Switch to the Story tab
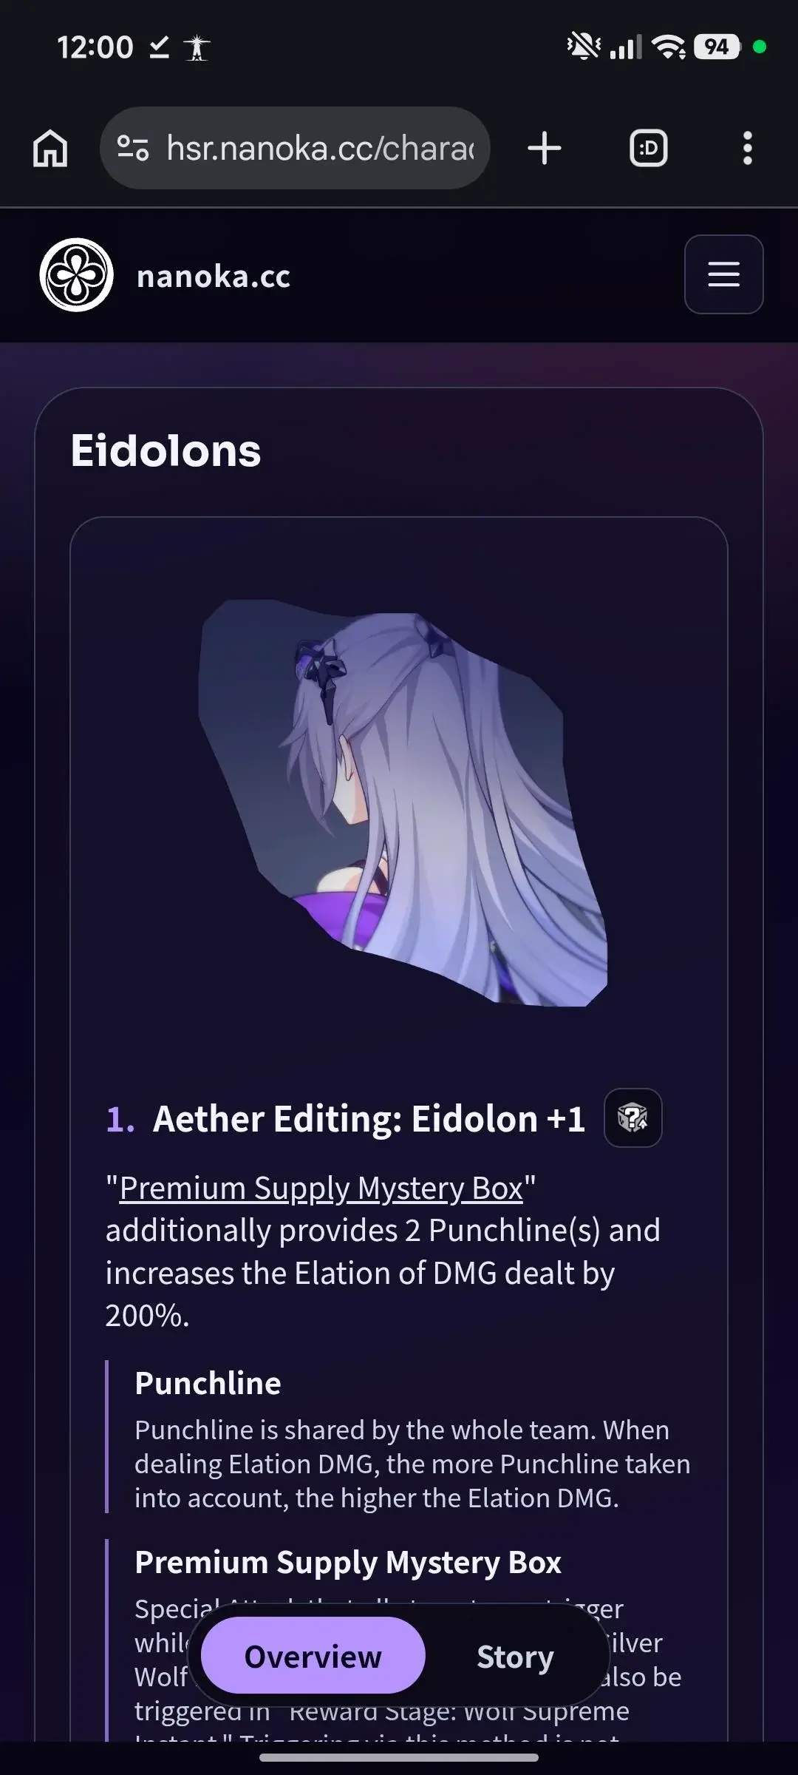 pyautogui.click(x=515, y=1656)
